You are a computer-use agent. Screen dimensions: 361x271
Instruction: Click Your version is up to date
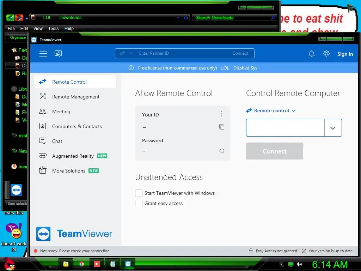[327, 251]
